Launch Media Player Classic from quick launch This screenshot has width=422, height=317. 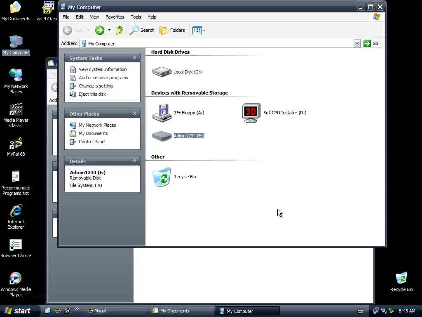67,311
